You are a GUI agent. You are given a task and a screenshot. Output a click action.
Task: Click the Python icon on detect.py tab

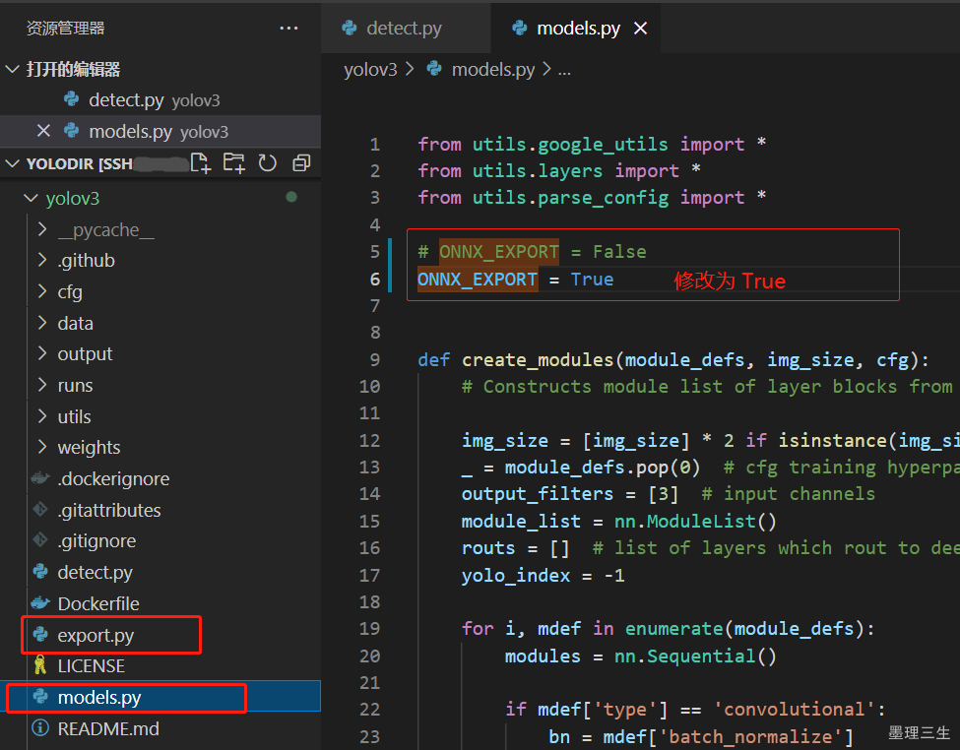pos(350,28)
